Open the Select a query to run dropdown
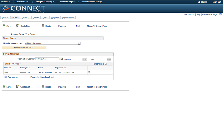Viewport: 223px width, 125px height. [x=79, y=43]
